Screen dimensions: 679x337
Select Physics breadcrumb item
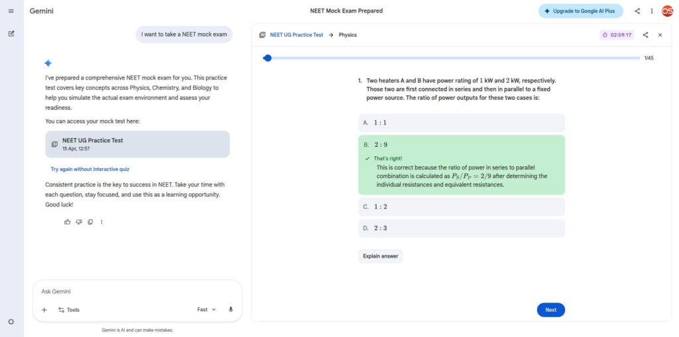point(347,35)
